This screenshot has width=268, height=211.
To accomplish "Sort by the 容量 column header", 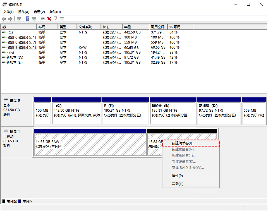I will [x=128, y=27].
